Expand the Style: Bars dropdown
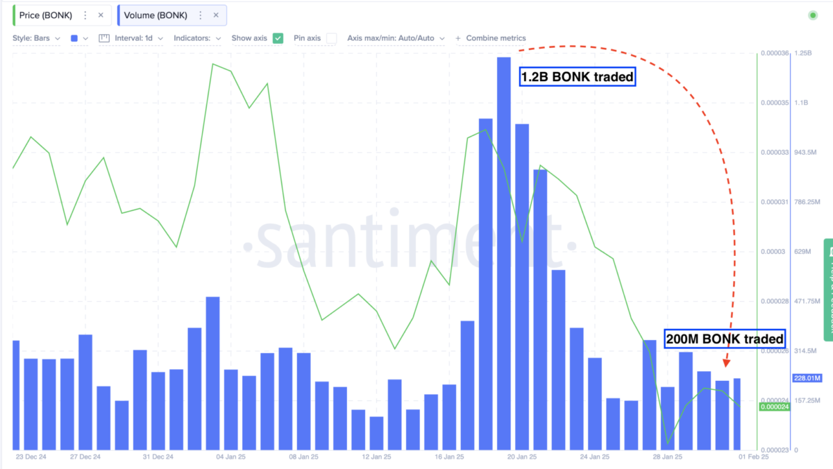Screen dimensions: 833x469 pos(36,39)
